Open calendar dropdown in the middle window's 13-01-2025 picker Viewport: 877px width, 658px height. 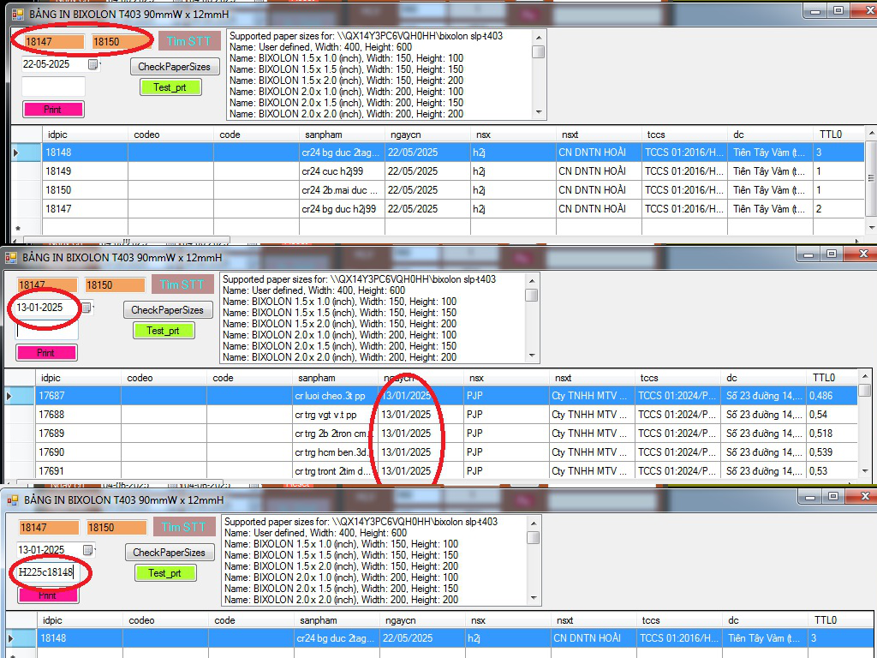pyautogui.click(x=87, y=307)
